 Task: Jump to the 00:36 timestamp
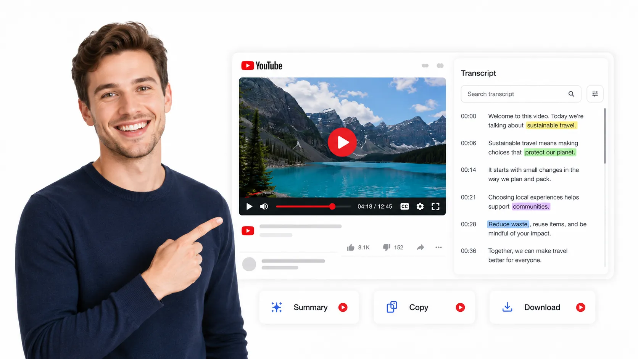click(469, 251)
